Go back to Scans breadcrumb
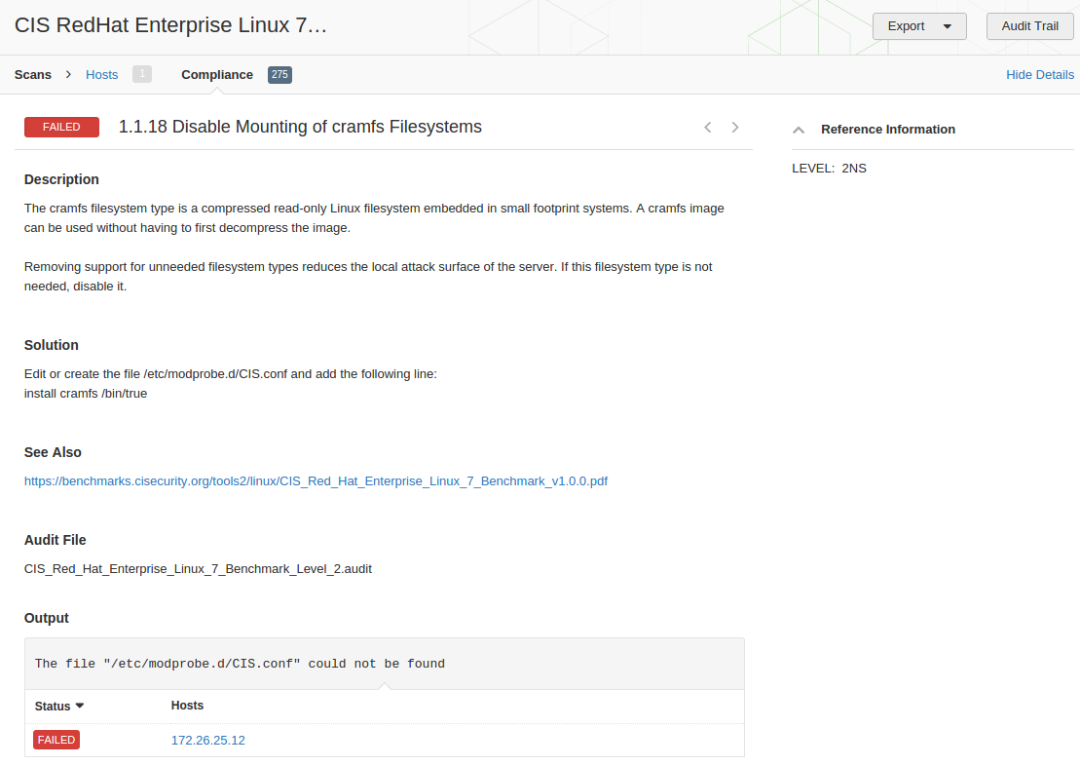Image resolution: width=1080 pixels, height=766 pixels. [33, 74]
